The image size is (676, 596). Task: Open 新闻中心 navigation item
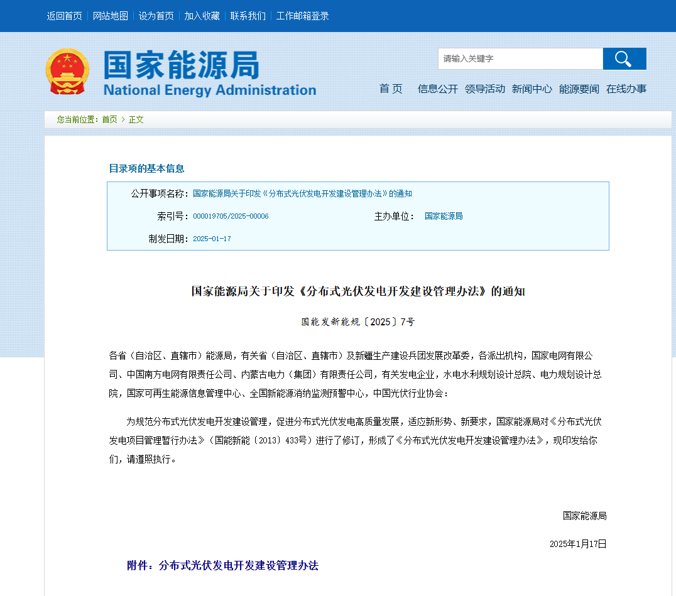[x=532, y=89]
